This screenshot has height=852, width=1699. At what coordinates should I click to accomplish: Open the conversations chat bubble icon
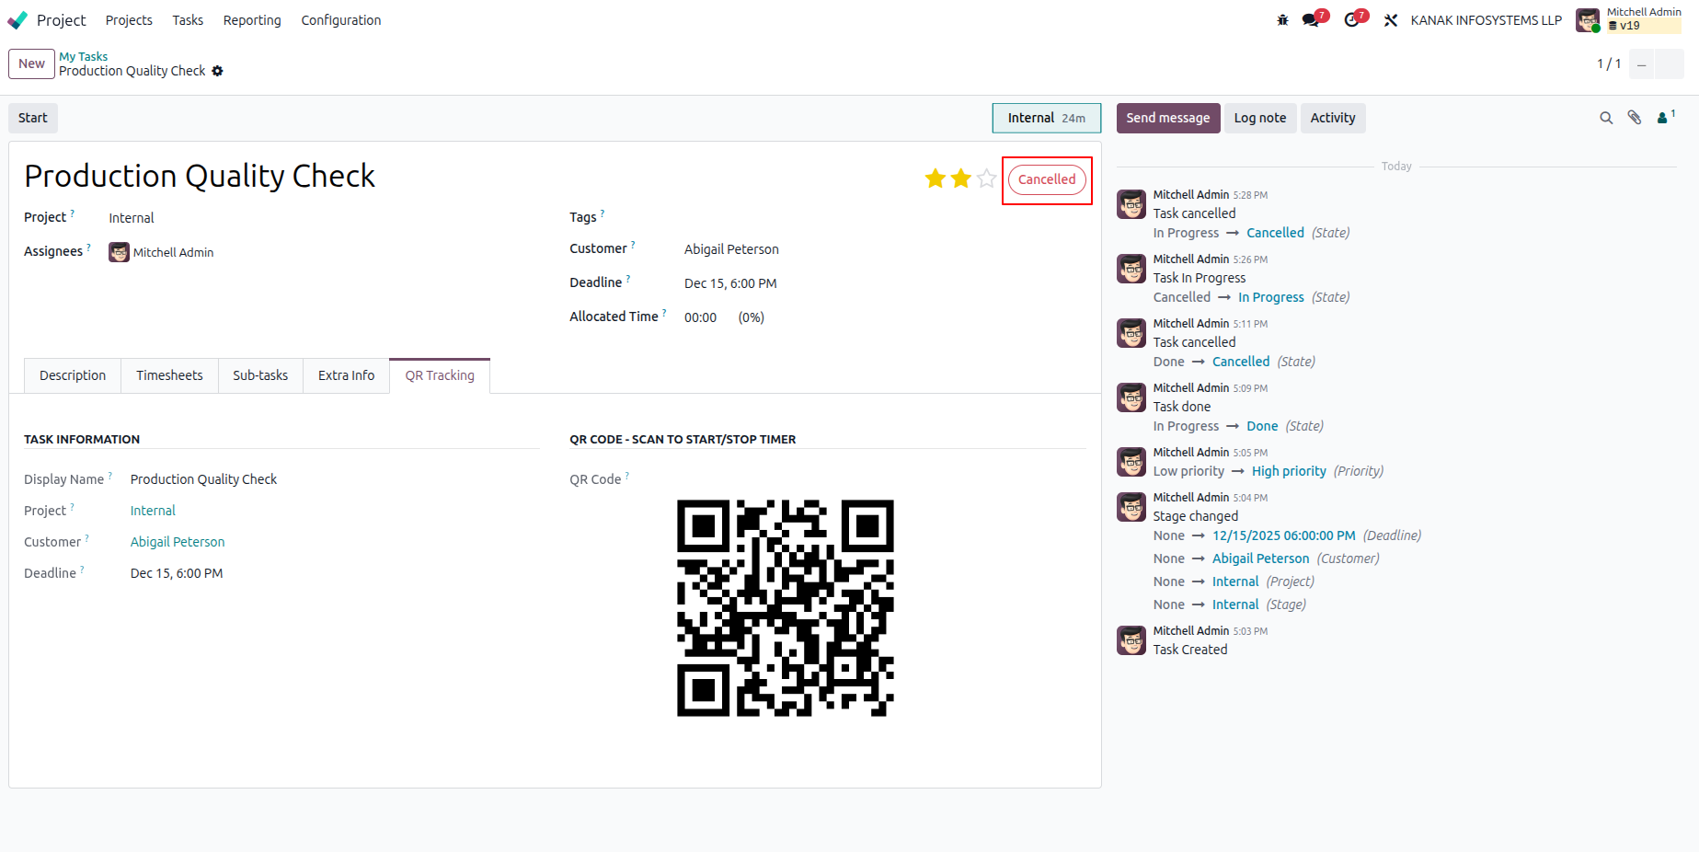pos(1311,20)
